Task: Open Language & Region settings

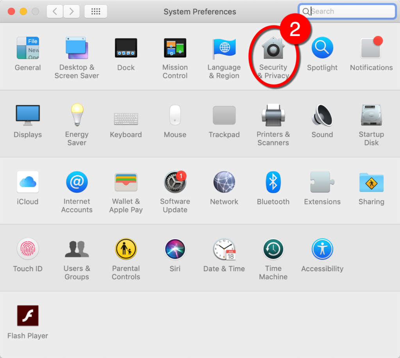Action: (x=224, y=48)
